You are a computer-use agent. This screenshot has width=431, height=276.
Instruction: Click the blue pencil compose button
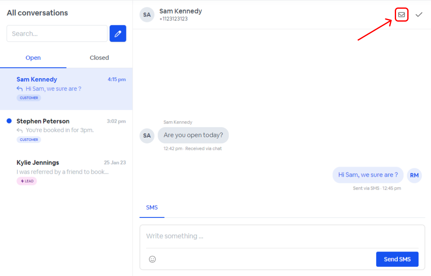click(118, 34)
